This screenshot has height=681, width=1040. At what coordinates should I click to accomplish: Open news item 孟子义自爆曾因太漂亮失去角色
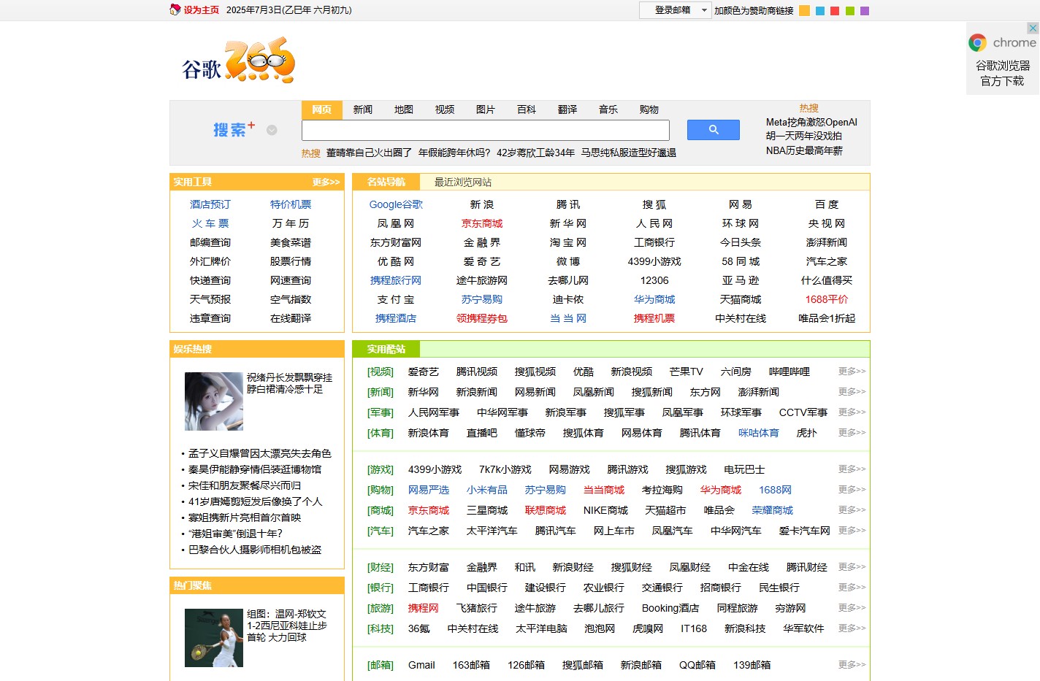click(x=260, y=453)
